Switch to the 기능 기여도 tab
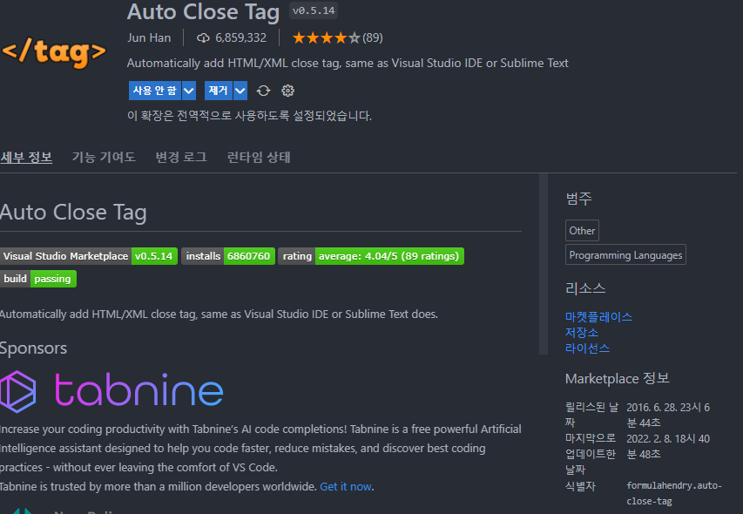 pos(104,158)
